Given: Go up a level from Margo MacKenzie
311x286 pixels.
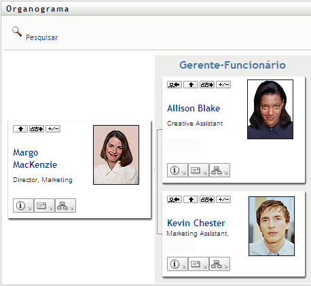Looking at the screenshot, I should [x=20, y=129].
